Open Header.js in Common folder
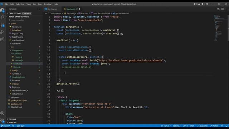 click(x=24, y=60)
